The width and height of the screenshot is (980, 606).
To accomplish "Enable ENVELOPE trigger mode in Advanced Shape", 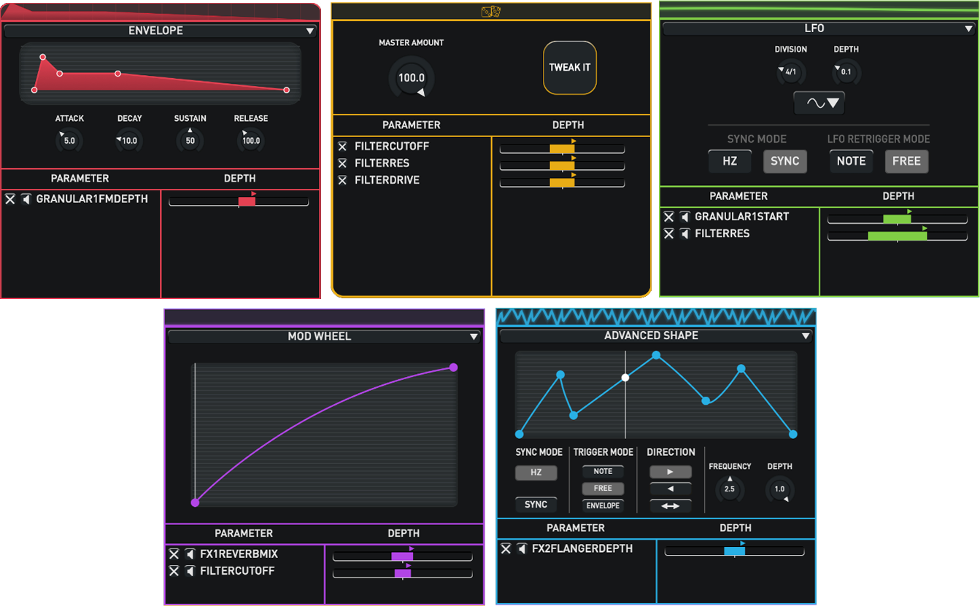I will click(x=603, y=505).
